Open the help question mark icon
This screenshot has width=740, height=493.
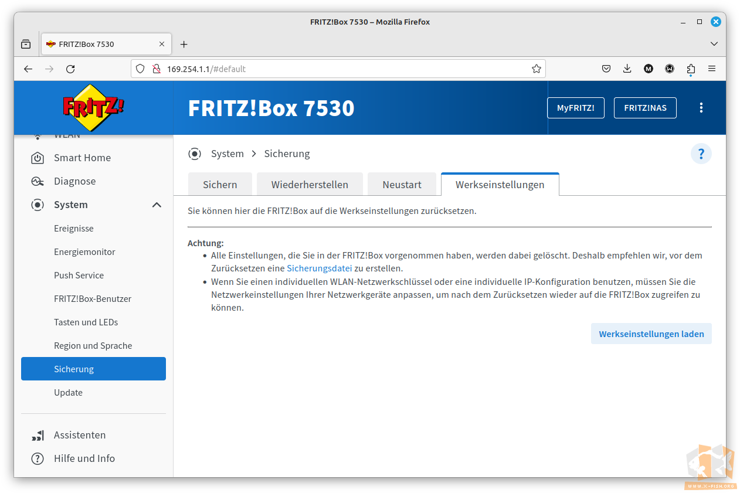(701, 154)
